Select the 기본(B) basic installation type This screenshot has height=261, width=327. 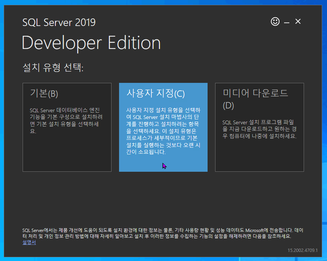[x=67, y=127]
